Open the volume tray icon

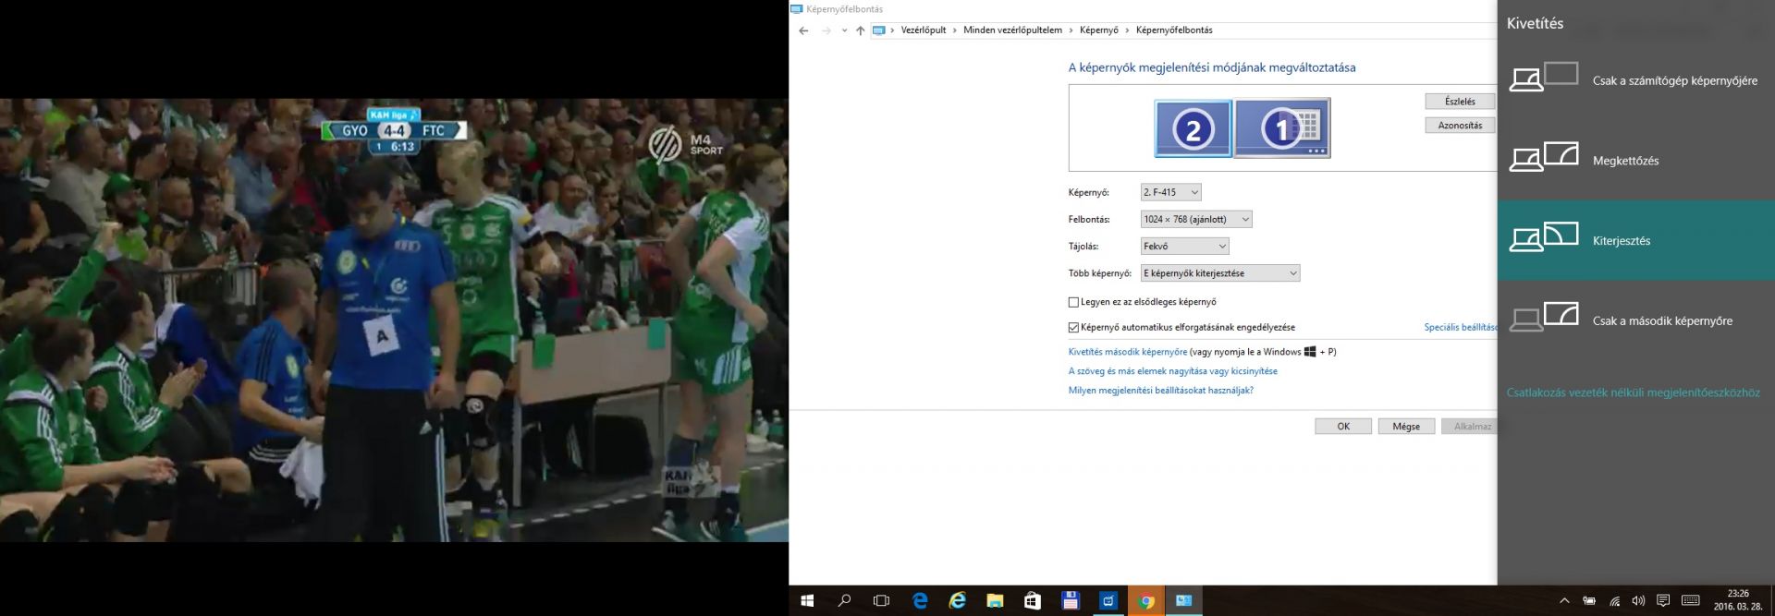(x=1638, y=601)
